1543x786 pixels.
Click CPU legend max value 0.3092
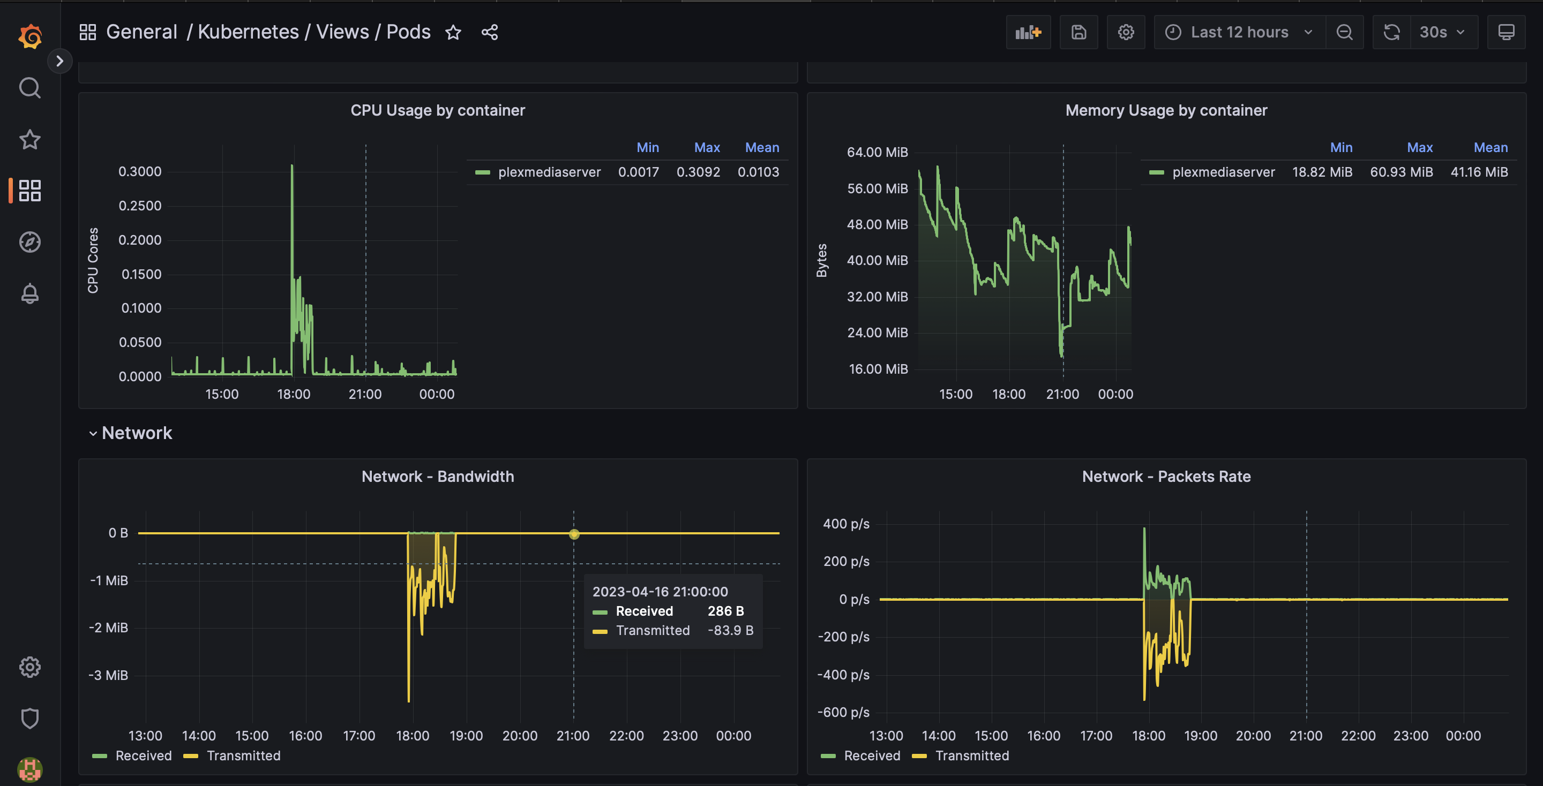(698, 172)
